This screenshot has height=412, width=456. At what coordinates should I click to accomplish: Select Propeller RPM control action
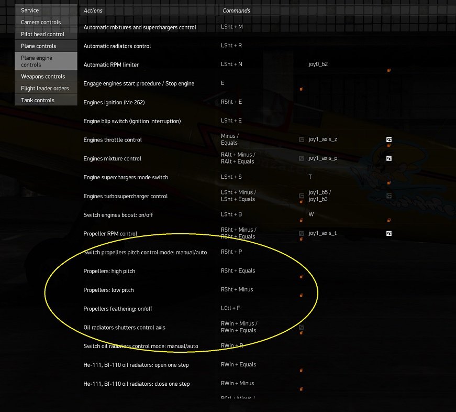coord(110,233)
